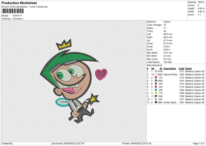Image resolution: width=206 pixels, height=146 pixels.
Task: Select the green swatch in stop row 4
Action: [156, 81]
